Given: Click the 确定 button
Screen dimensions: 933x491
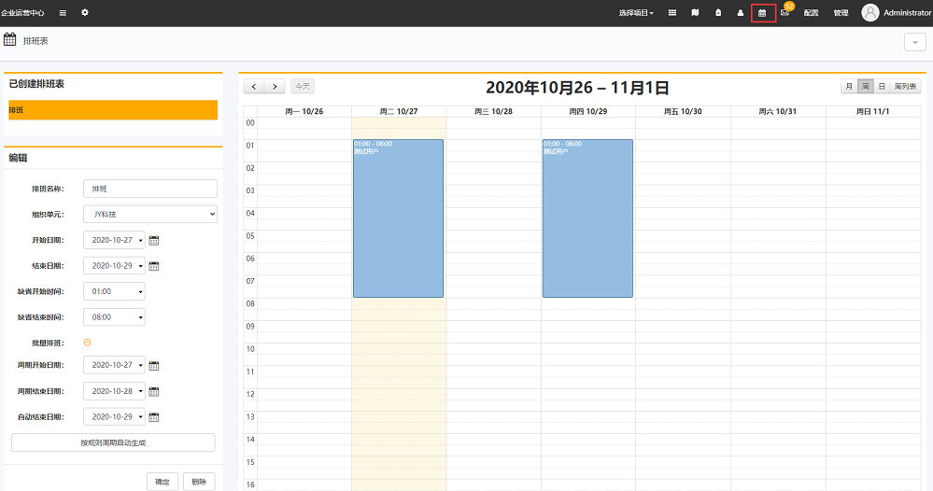Looking at the screenshot, I should coord(163,482).
